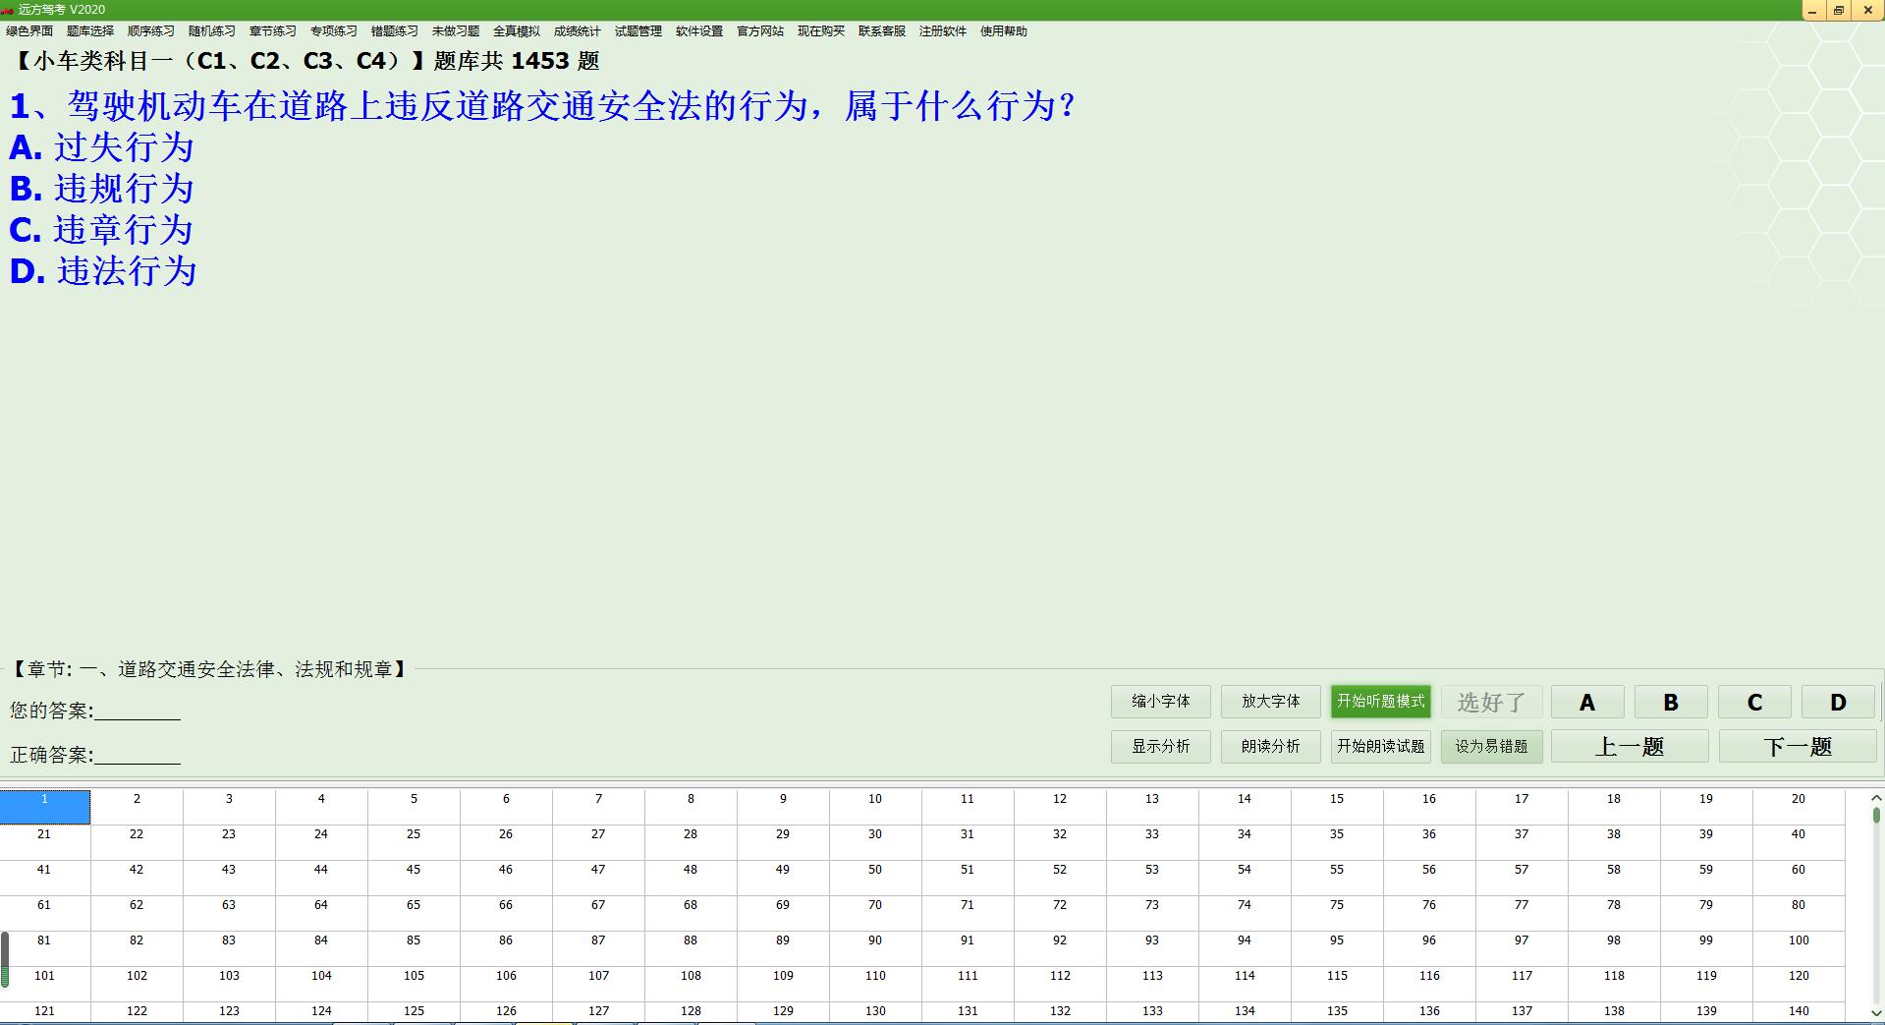Choose answer button A
Viewport: 1885px width, 1025px height.
[1587, 702]
